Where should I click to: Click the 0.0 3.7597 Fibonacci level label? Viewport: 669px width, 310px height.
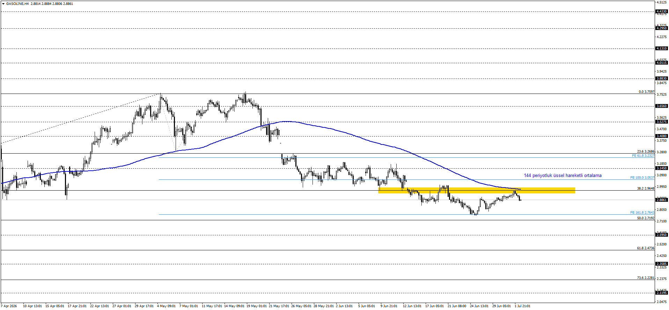click(x=647, y=92)
